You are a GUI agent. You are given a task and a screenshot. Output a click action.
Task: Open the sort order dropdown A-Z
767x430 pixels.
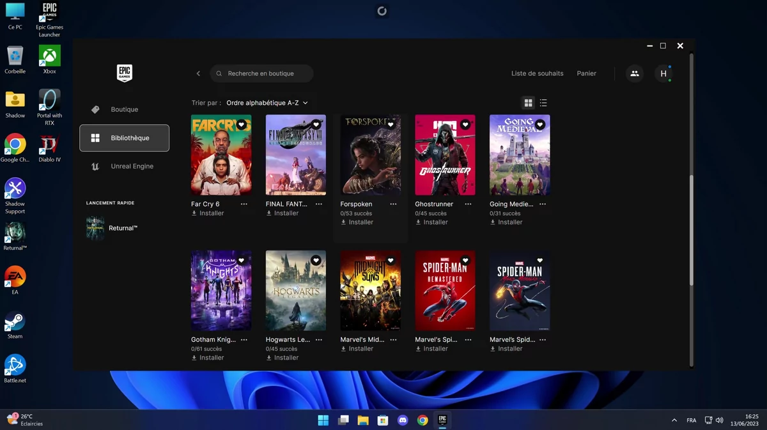pos(267,103)
